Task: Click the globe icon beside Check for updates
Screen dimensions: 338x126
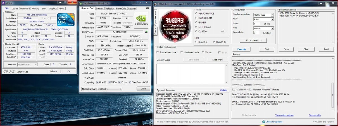Action: 264,122
